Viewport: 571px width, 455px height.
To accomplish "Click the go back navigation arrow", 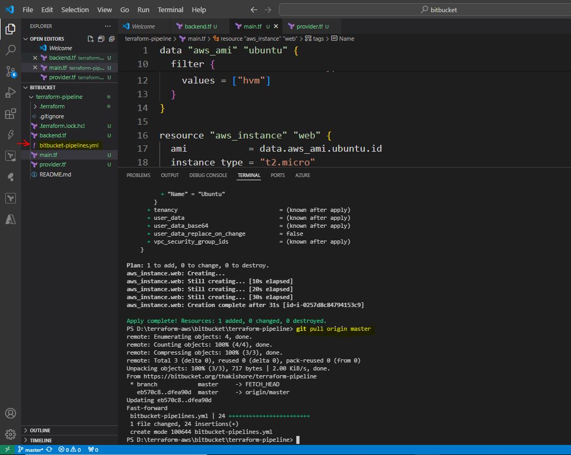I will coord(254,10).
